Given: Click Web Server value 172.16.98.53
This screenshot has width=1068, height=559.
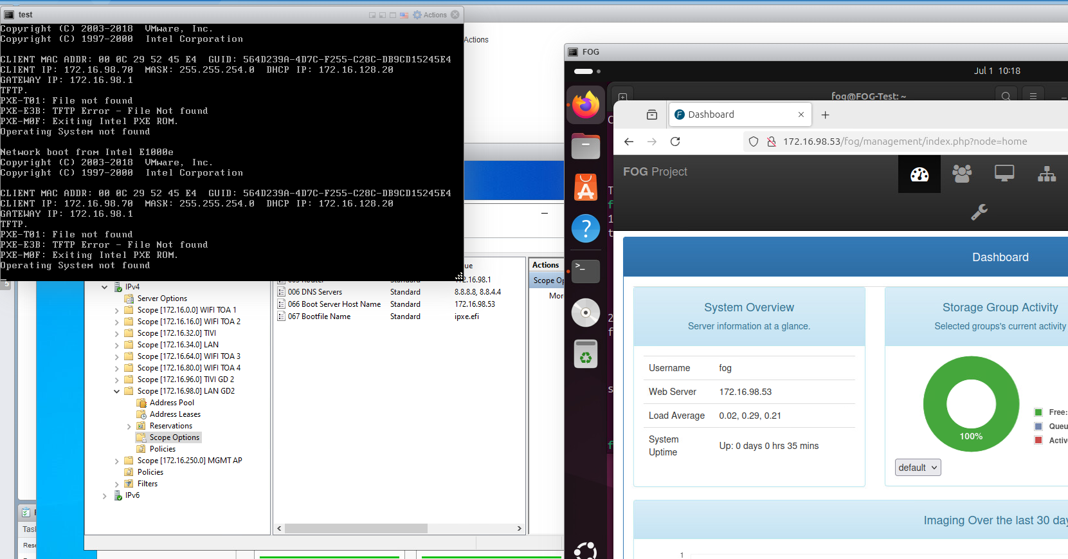Looking at the screenshot, I should tap(745, 392).
